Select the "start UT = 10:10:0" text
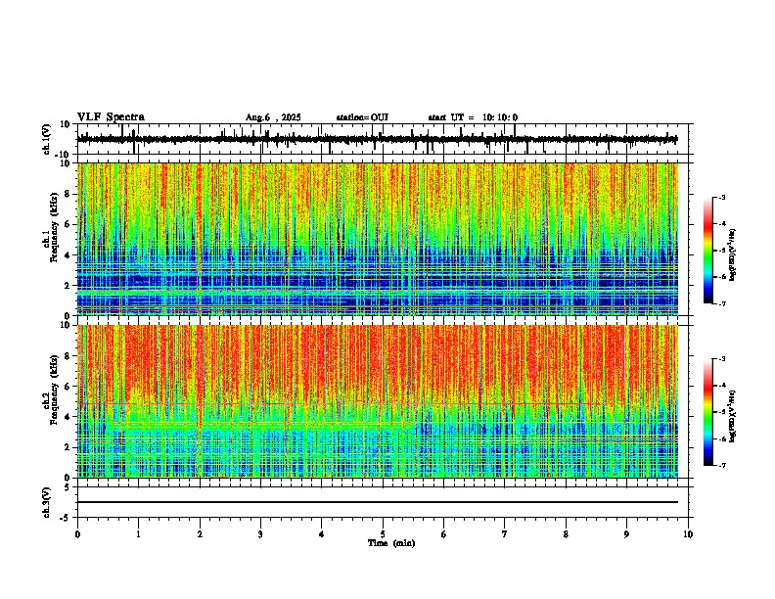Screen dimensions: 775x599 473,117
